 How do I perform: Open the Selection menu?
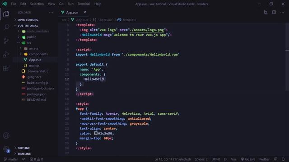click(x=37, y=4)
